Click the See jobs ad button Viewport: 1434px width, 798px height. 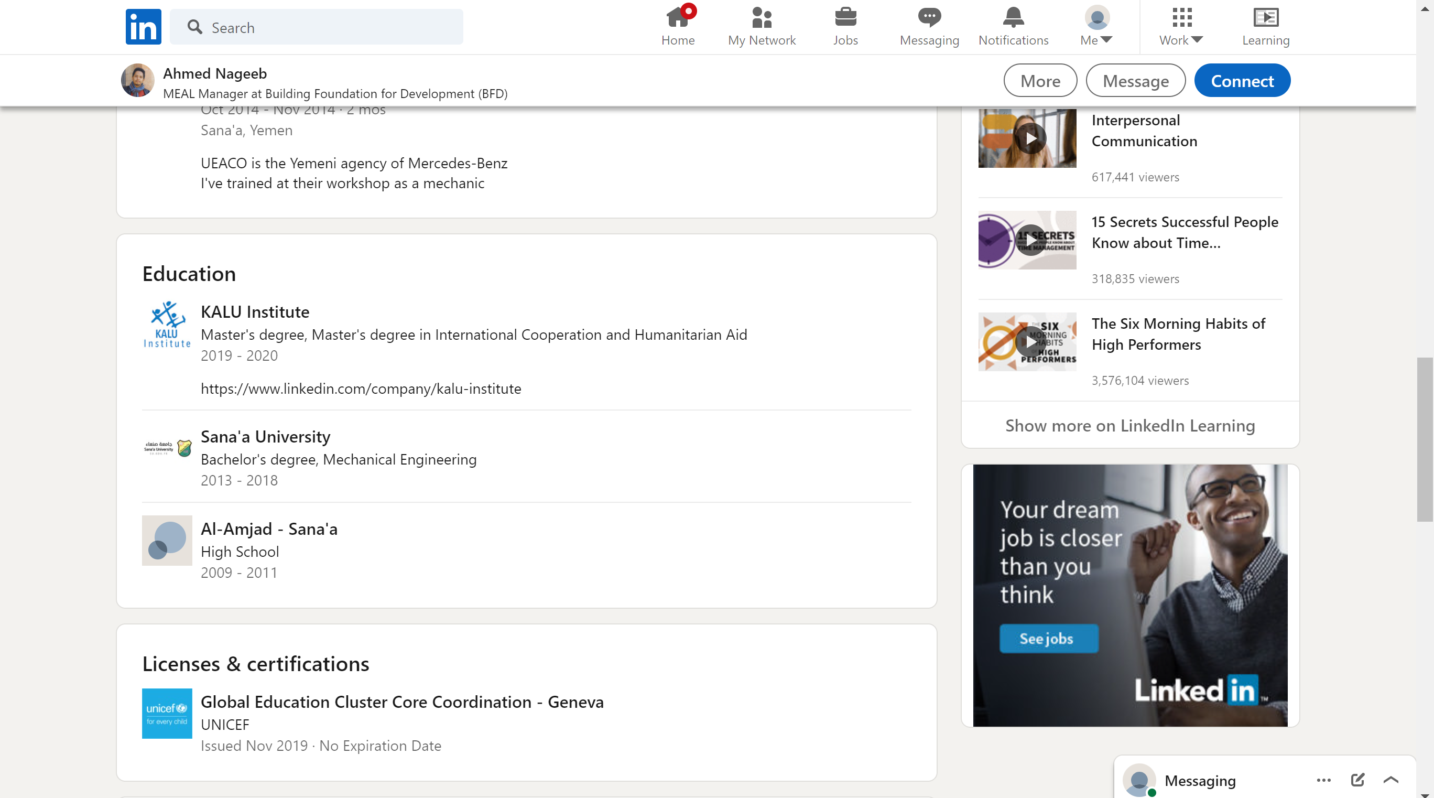1048,638
